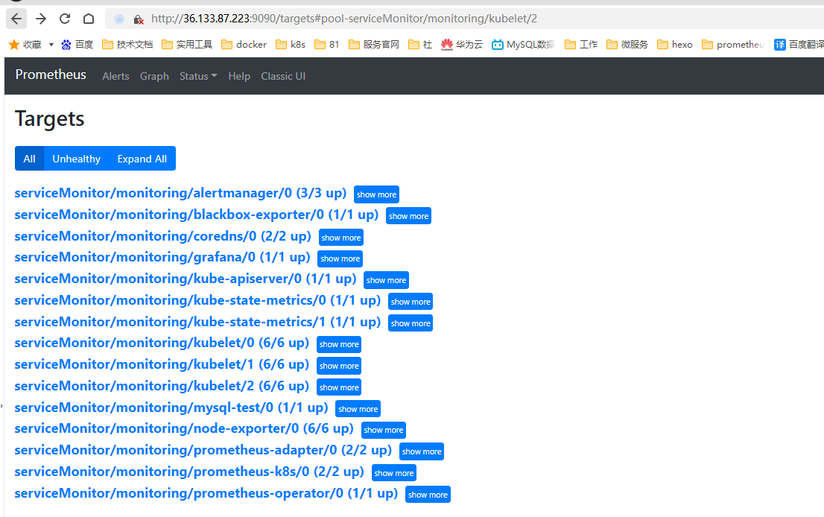Open the serviceMonitor/monitoring/coredns/0 link
The width and height of the screenshot is (824, 517).
(x=163, y=236)
